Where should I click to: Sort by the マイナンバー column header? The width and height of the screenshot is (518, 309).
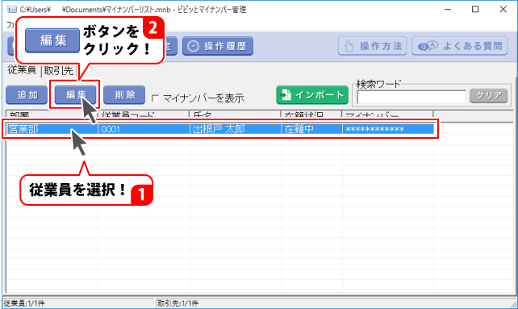click(387, 115)
